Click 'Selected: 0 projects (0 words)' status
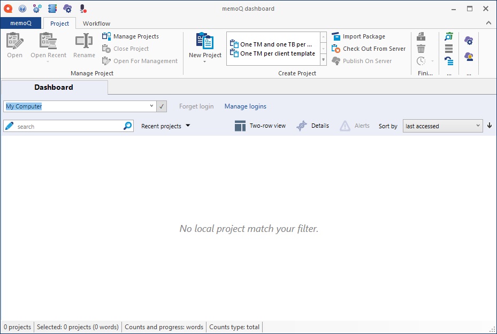The width and height of the screenshot is (497, 334). (78, 327)
